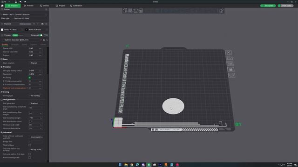Screen dimensions: 298x167
Task: Switch to the Project tab
Action: [60, 6]
